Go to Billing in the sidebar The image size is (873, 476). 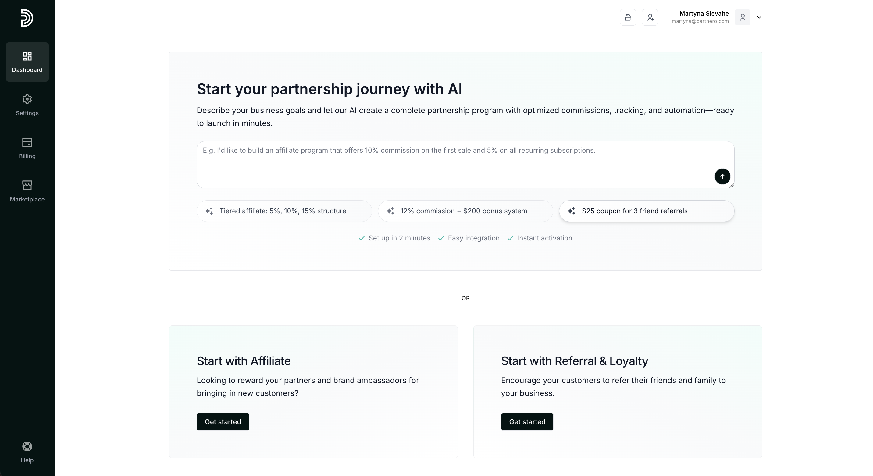tap(27, 148)
